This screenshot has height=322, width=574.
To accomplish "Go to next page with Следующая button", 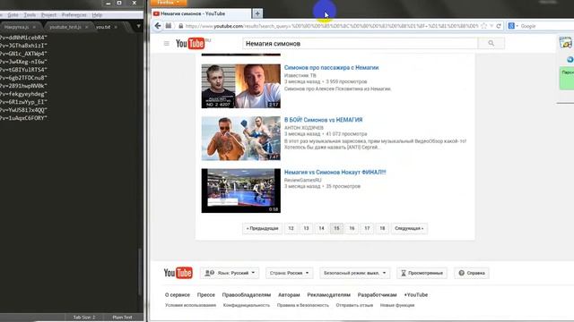I will pyautogui.click(x=409, y=229).
